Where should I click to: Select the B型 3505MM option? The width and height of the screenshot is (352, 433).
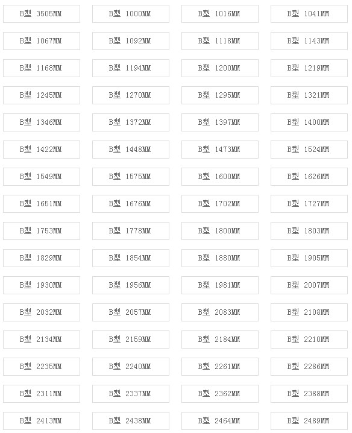click(42, 14)
